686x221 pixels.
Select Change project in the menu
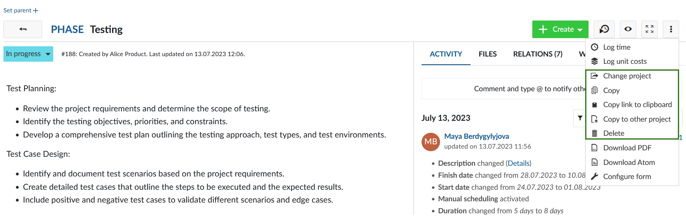pos(627,76)
